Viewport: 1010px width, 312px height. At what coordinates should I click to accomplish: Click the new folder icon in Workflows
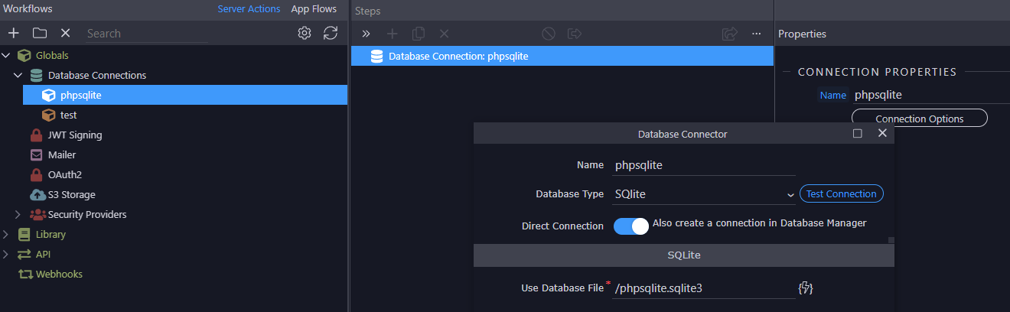[x=40, y=33]
